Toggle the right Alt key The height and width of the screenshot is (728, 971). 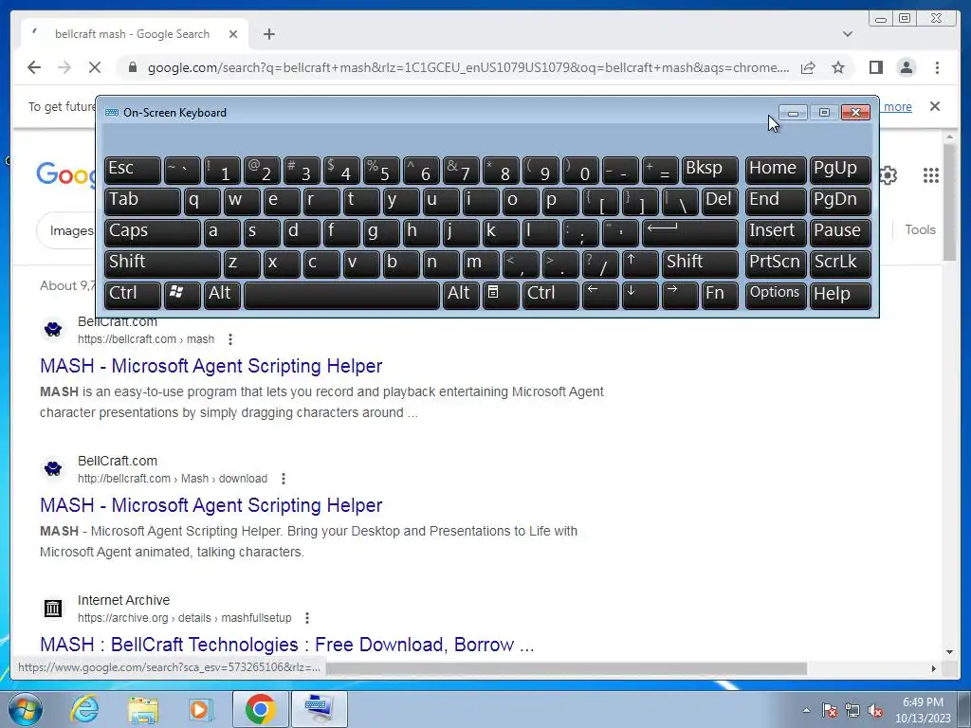(462, 295)
